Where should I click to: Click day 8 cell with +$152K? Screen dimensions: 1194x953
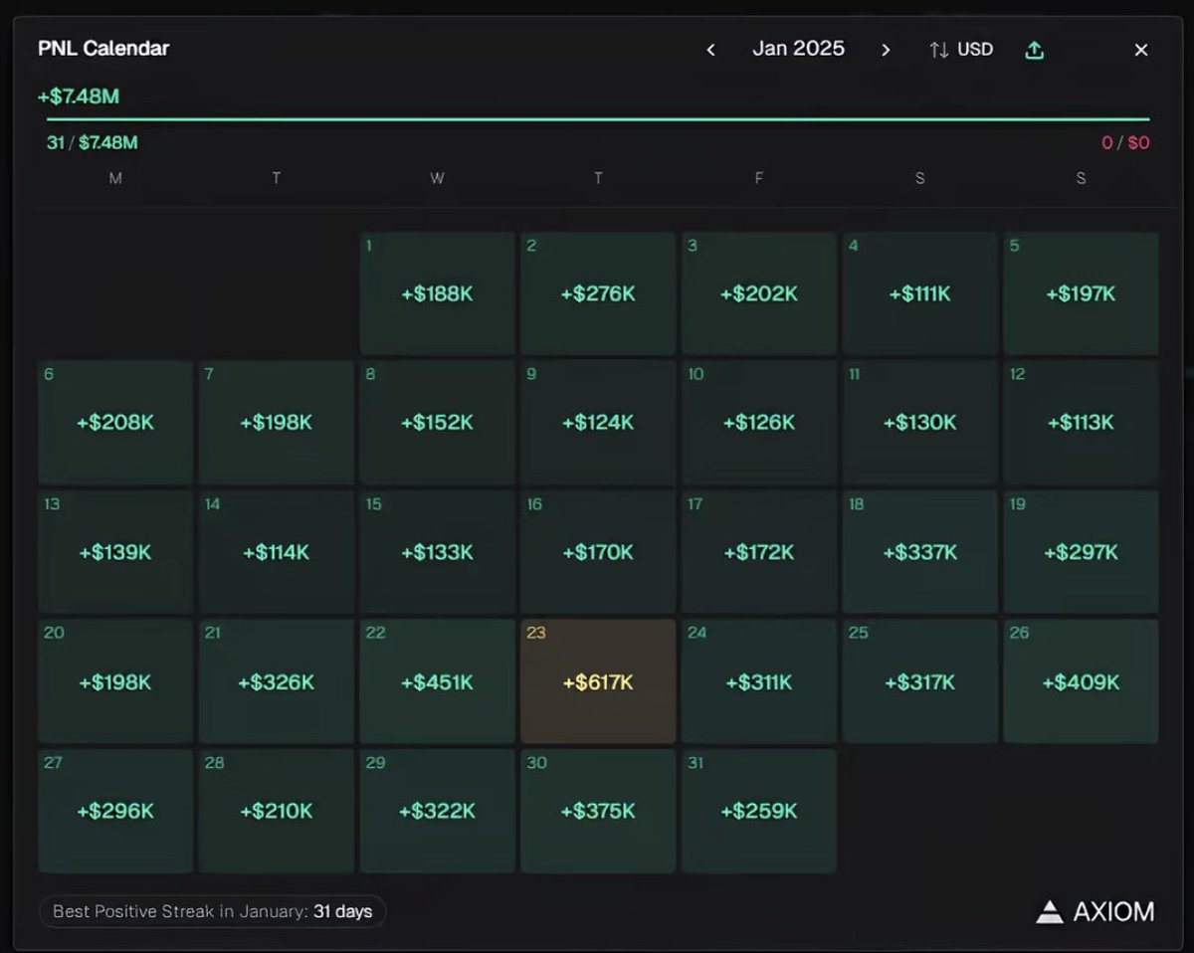click(x=438, y=423)
